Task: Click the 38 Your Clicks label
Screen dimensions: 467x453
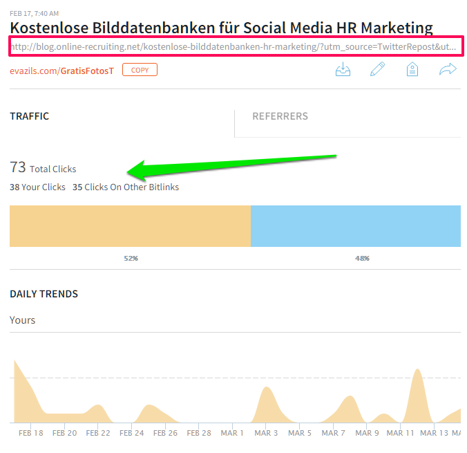Action: pyautogui.click(x=37, y=187)
